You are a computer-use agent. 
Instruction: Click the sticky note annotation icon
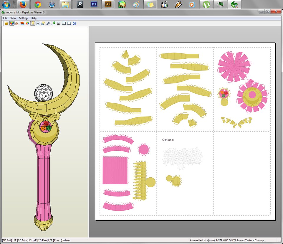43,23
